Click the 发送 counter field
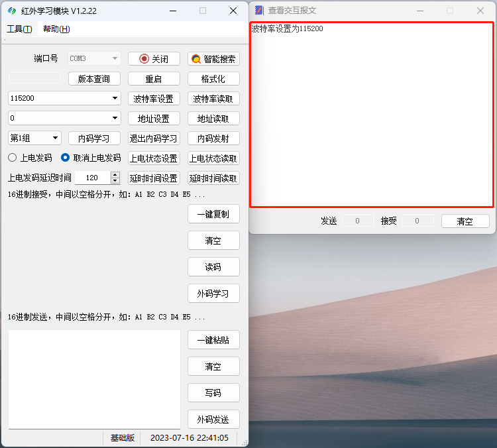 point(358,221)
